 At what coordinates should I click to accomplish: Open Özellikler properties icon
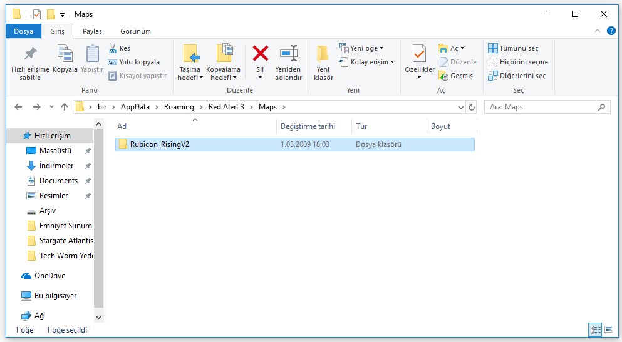coord(419,55)
